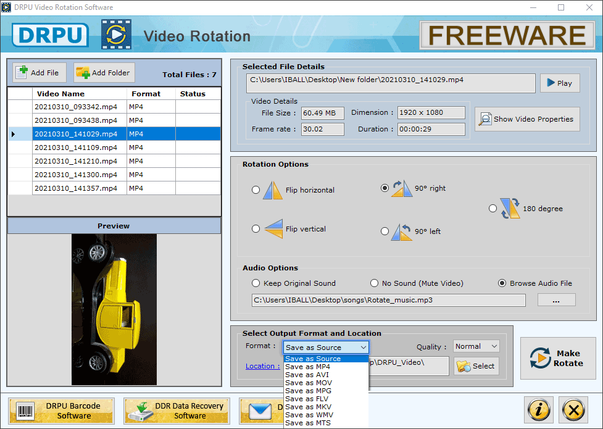Screen dimensions: 603x429
Task: Select the 90° left rotation option
Action: point(385,231)
